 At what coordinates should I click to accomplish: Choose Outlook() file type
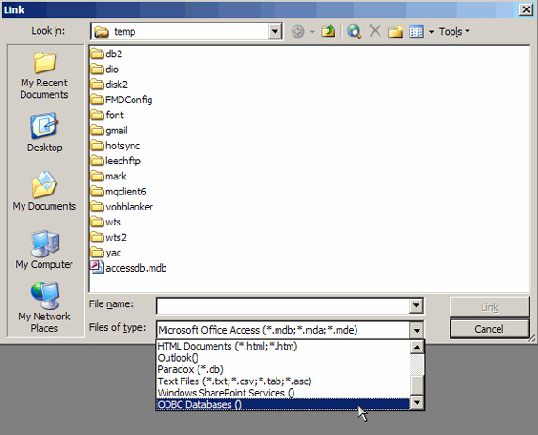tap(283, 358)
